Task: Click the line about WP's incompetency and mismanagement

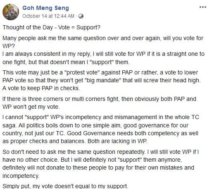Action: click(101, 117)
